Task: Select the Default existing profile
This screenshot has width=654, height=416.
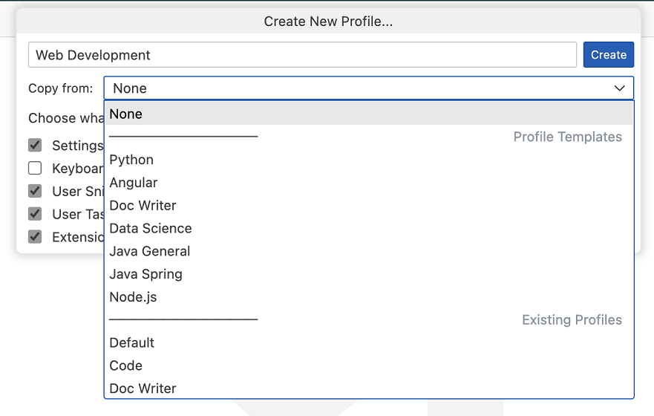Action: tap(132, 343)
